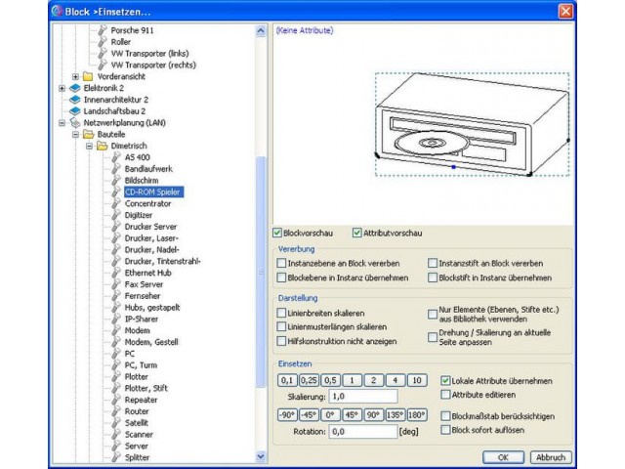Uncheck the Attributvorschau checkbox
Screen dimensions: 625x469
357,233
